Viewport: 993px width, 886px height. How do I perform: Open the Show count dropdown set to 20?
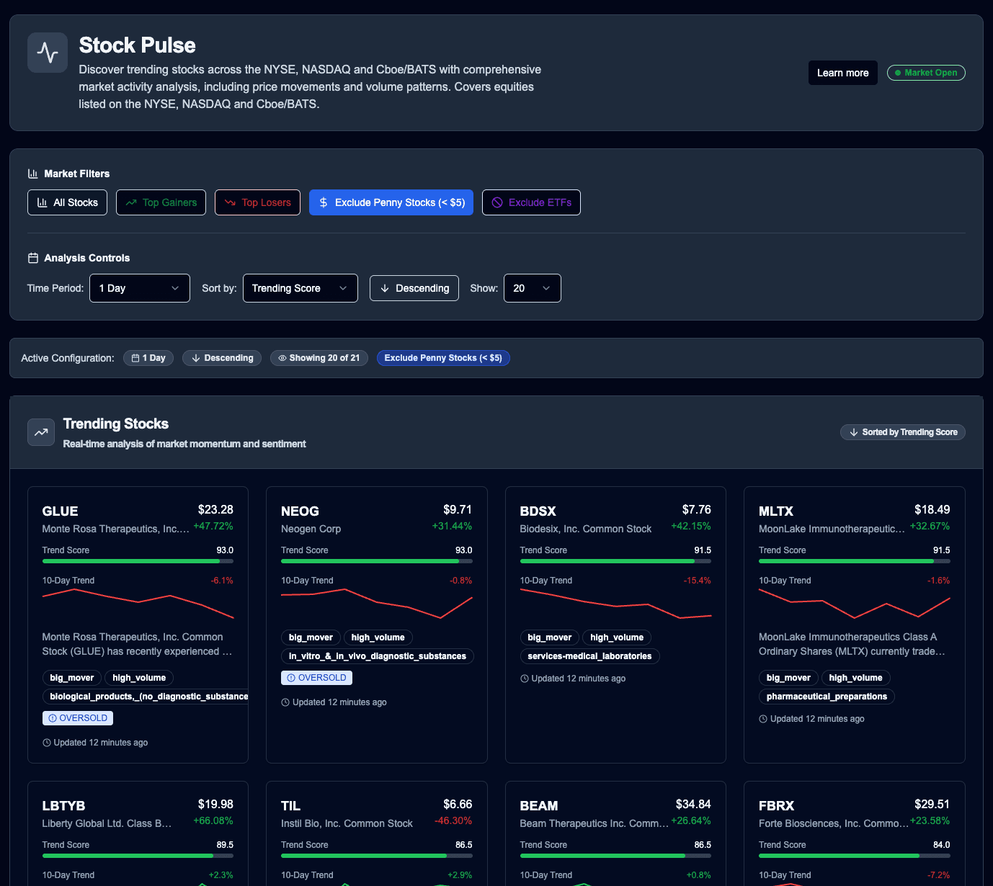(x=532, y=288)
